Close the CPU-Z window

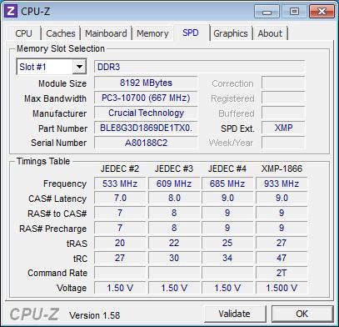click(x=322, y=12)
